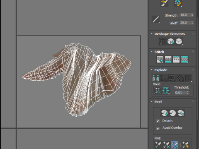Click Relax Until Flat lightning icon
This screenshot has width=199, height=149.
pos(171,41)
